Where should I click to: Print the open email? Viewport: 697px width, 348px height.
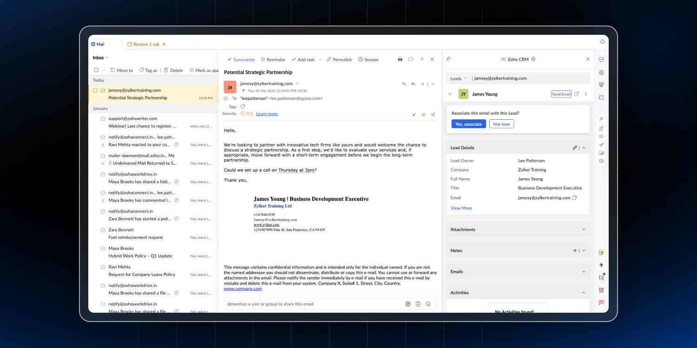coord(400,59)
